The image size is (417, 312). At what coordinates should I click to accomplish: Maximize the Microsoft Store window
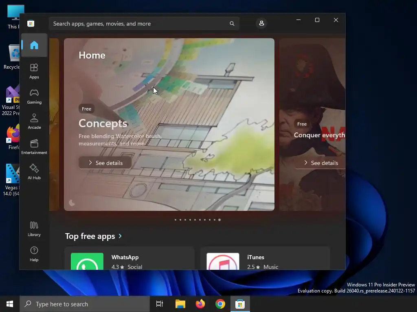[317, 20]
